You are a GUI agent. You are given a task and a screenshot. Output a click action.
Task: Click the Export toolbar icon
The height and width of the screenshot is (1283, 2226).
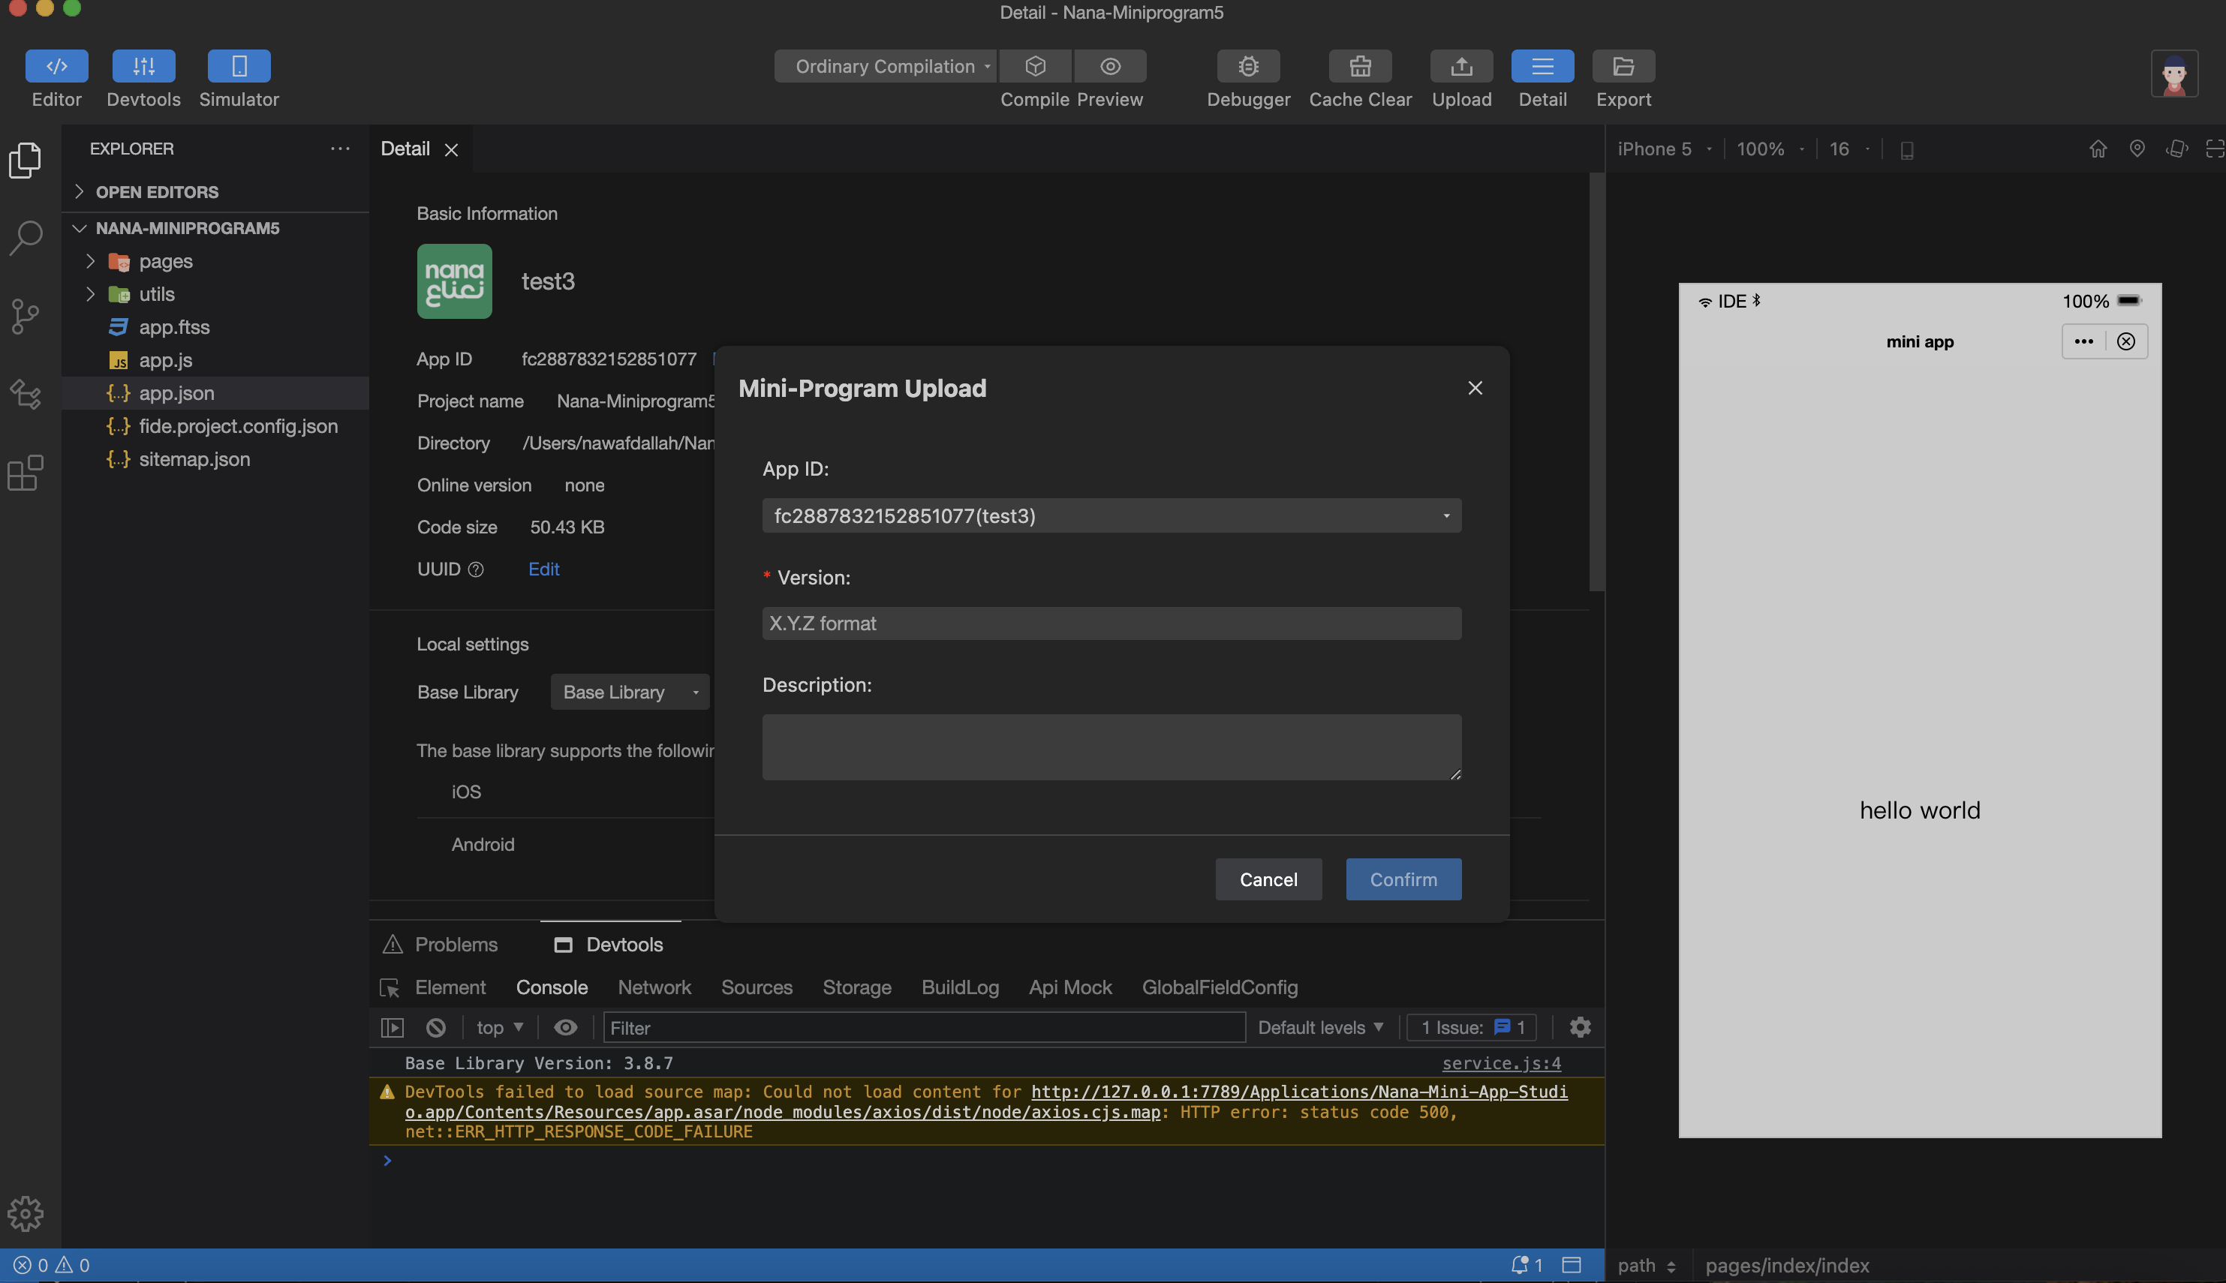(x=1623, y=66)
